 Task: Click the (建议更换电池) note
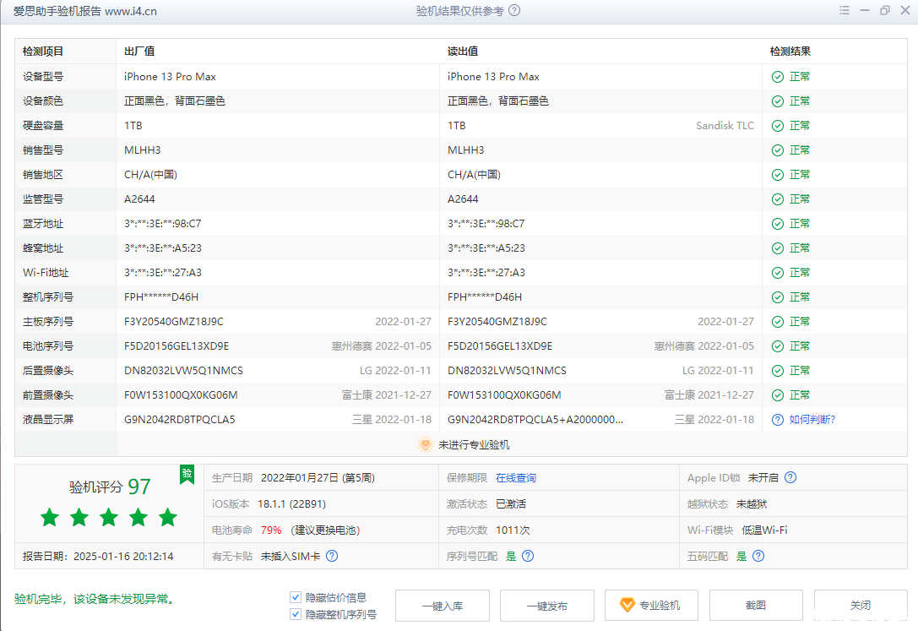pos(325,530)
